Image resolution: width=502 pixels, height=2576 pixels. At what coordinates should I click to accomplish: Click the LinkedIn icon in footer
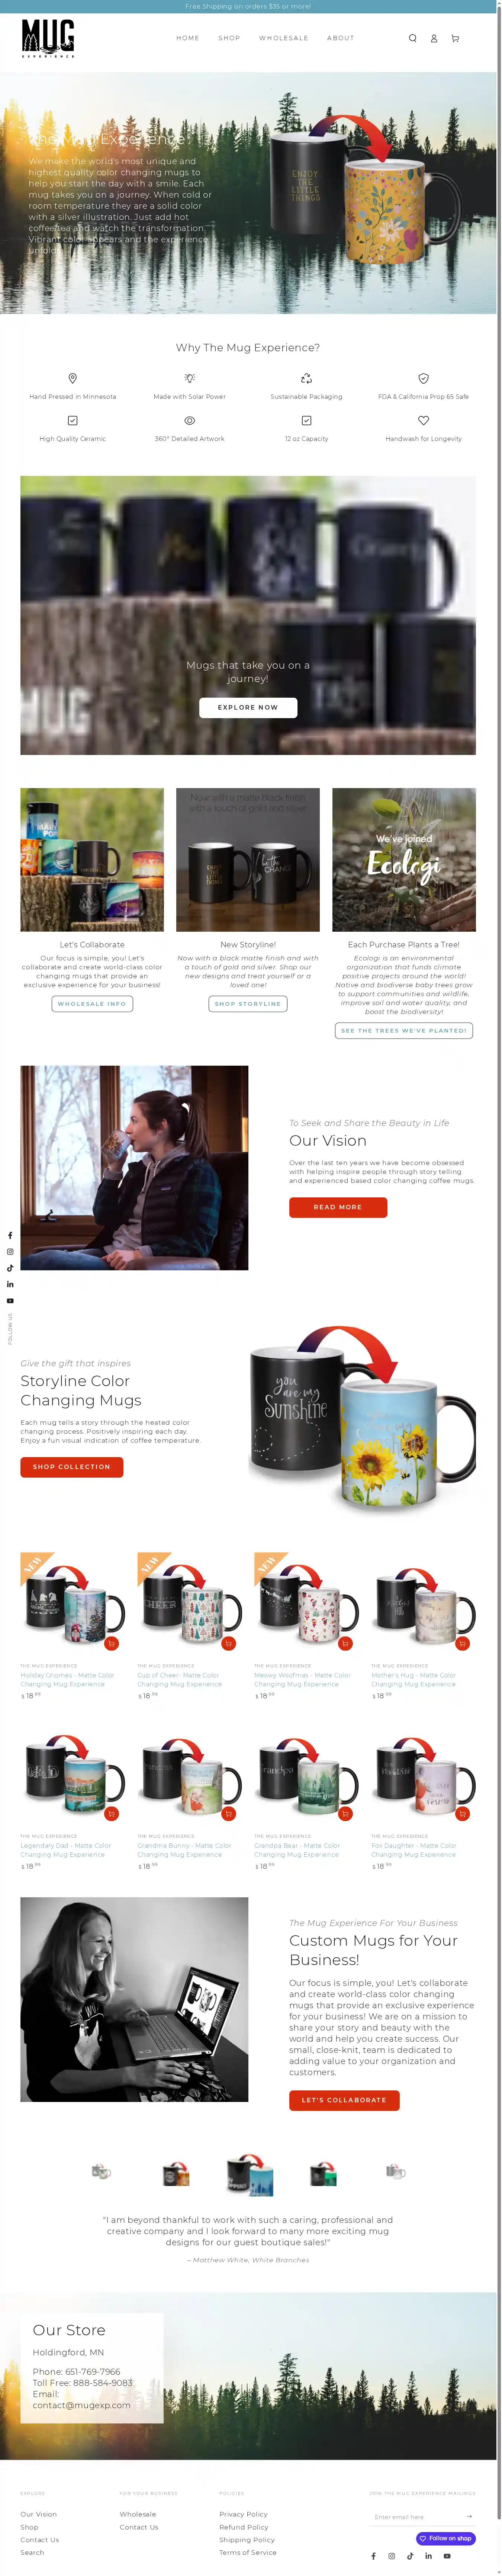(x=428, y=2555)
